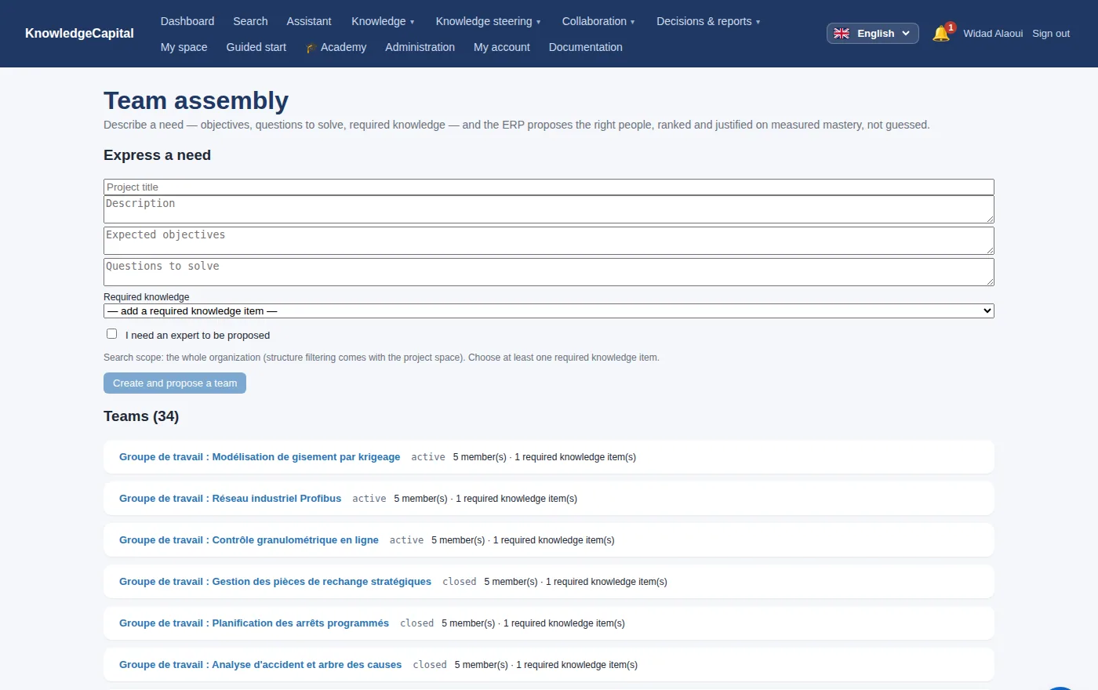The image size is (1098, 690).
Task: Open the Administration section
Action: click(420, 47)
